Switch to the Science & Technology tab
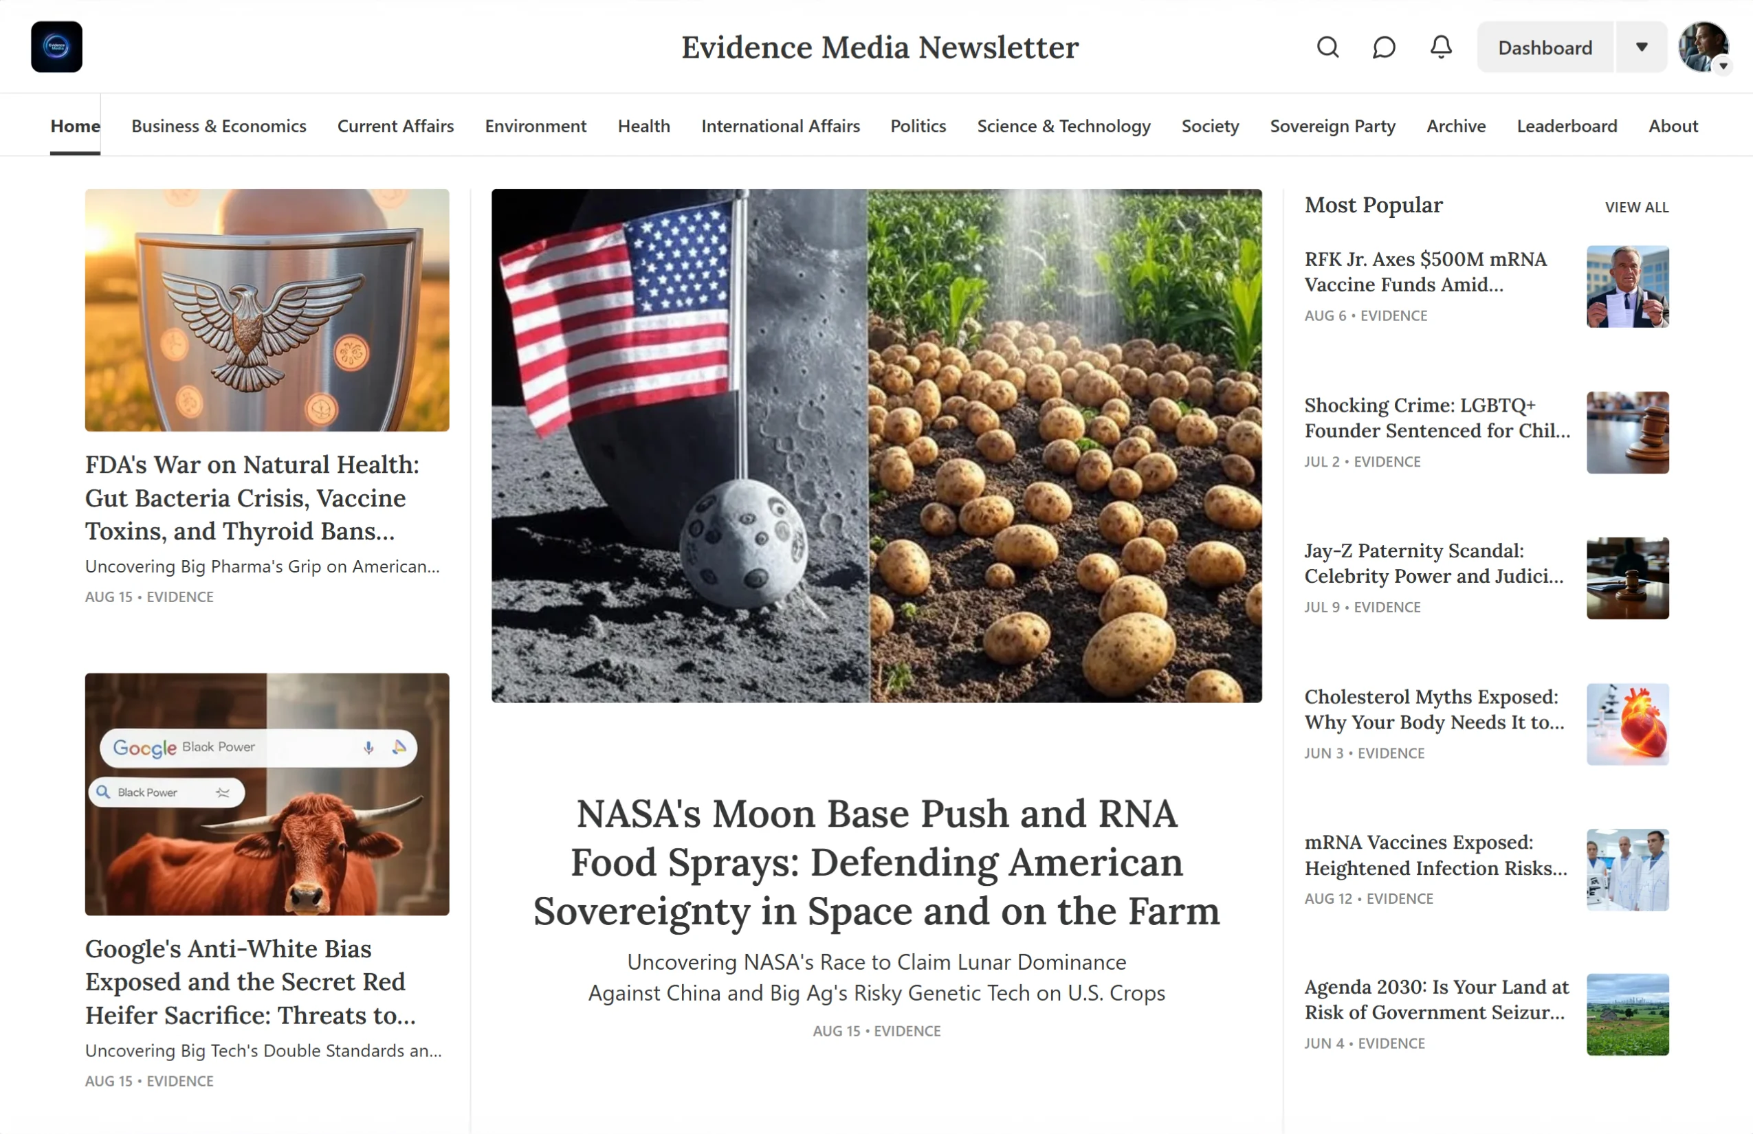 click(1063, 126)
